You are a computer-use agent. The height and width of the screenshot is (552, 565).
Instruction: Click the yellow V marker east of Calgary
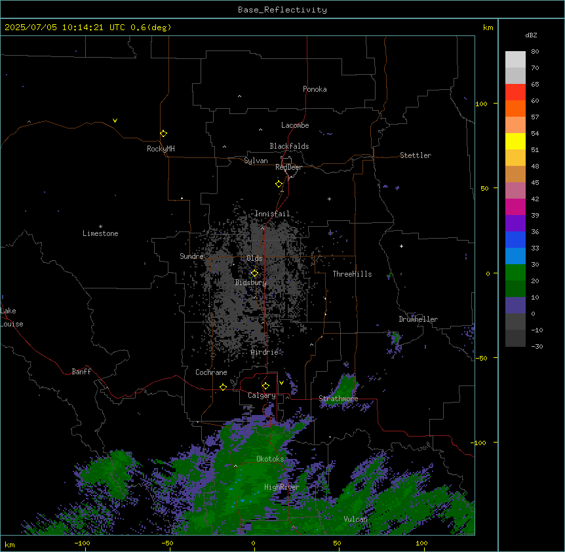pos(281,383)
